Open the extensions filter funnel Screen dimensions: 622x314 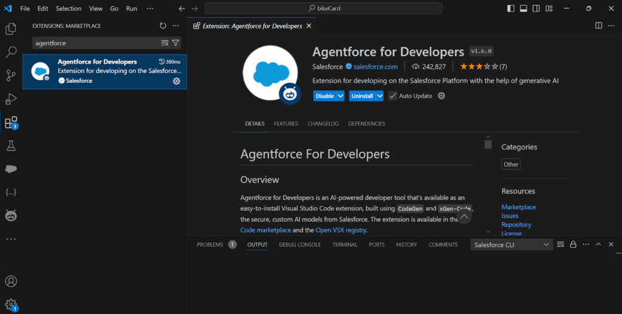point(176,43)
